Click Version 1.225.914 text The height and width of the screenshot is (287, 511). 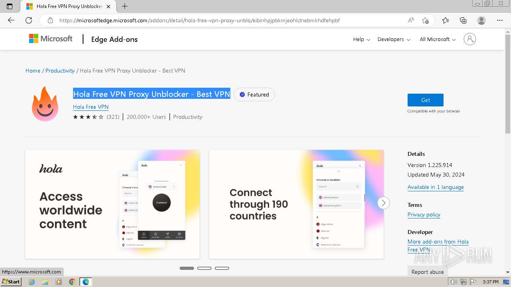(430, 165)
